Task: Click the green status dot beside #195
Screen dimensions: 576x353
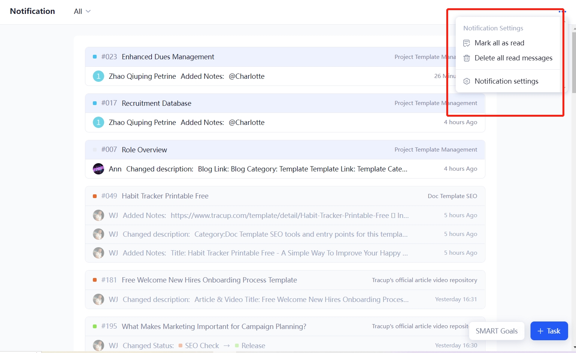Action: pyautogui.click(x=94, y=326)
